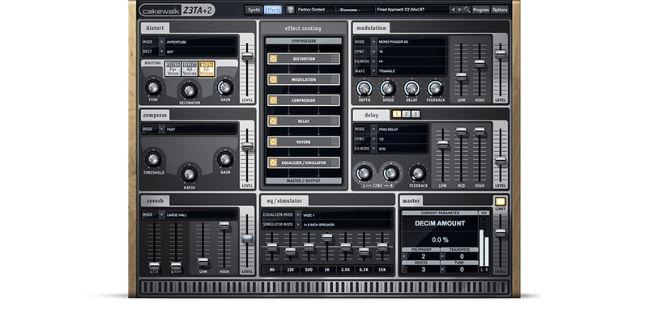The width and height of the screenshot is (648, 312).
Task: Select delay tab number 2
Action: pyautogui.click(x=407, y=114)
